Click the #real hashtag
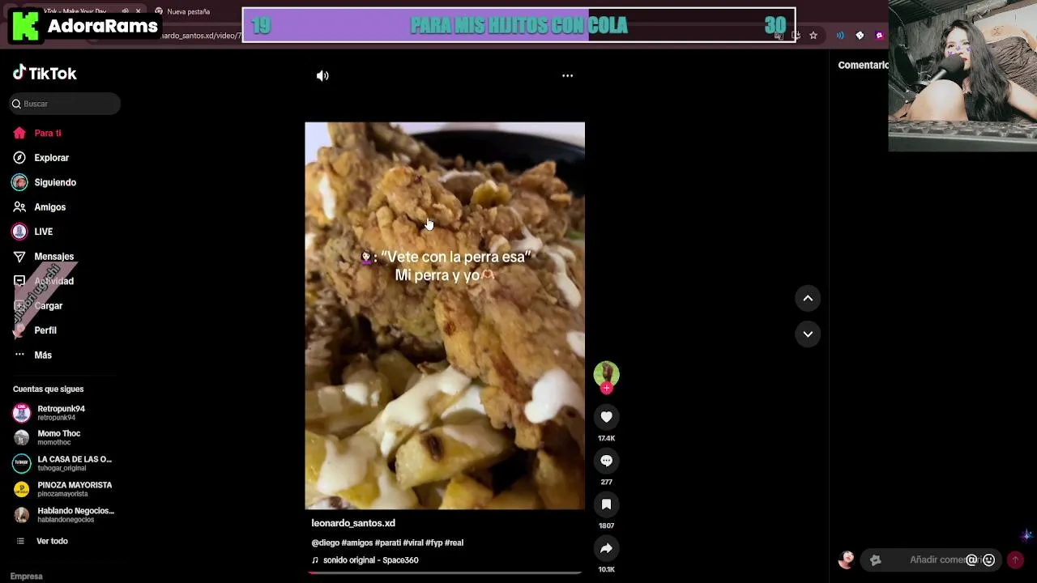Screen dimensions: 1037x583 454,543
